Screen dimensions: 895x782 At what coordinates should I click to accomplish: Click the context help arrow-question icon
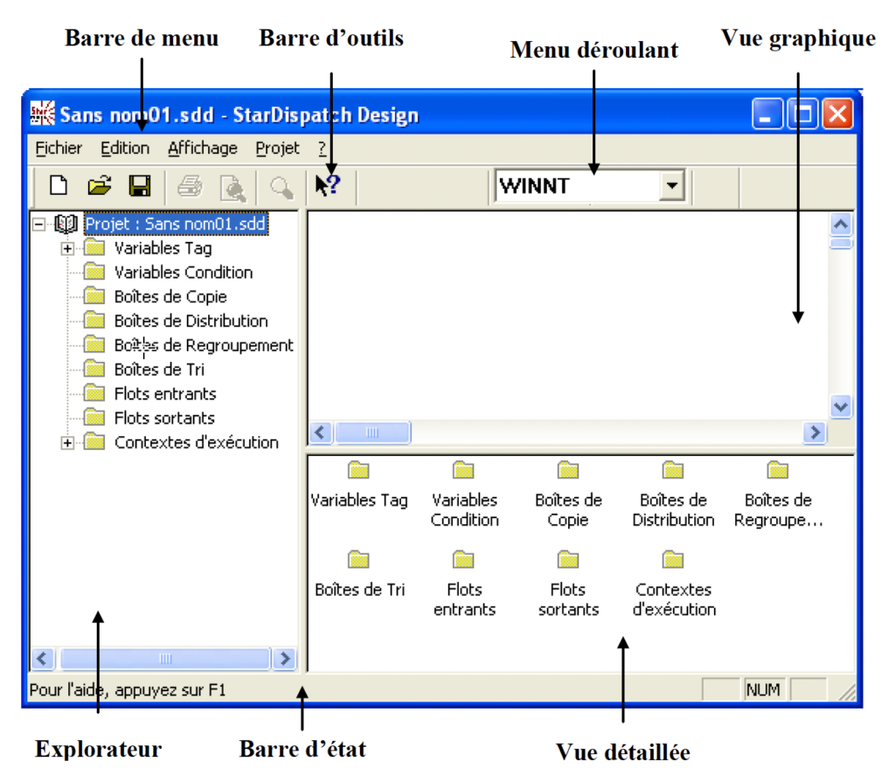click(x=328, y=186)
